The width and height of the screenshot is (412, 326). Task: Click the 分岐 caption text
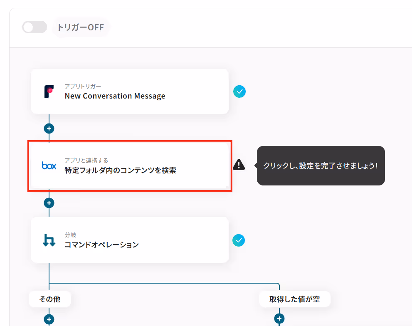pos(70,235)
